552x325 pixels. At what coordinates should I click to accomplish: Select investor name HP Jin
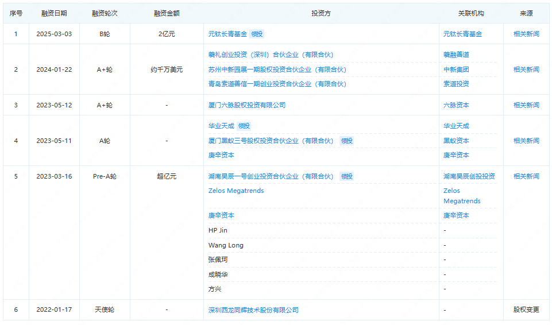218,230
